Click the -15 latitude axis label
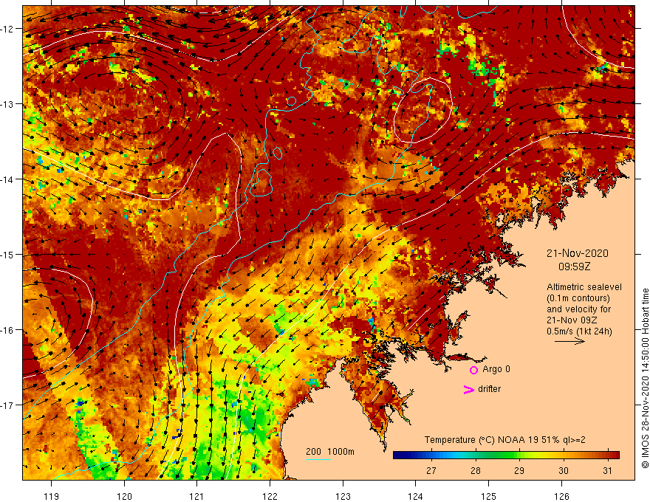The height and width of the screenshot is (502, 650). tap(7, 254)
